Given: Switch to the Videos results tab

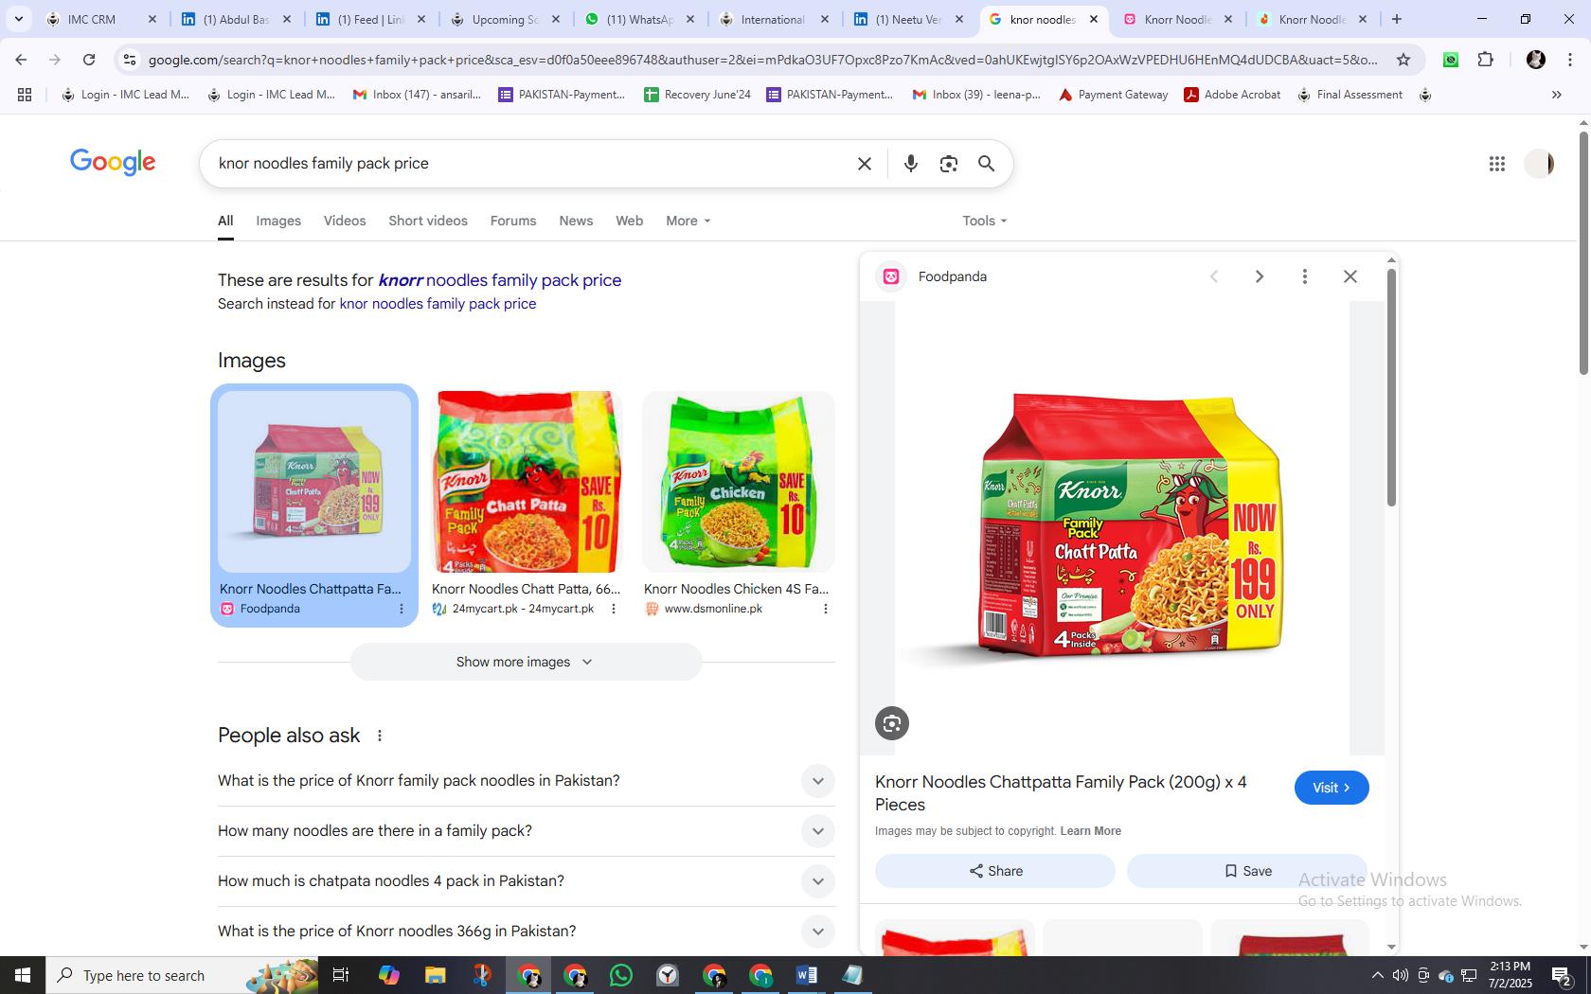Looking at the screenshot, I should pyautogui.click(x=345, y=221).
